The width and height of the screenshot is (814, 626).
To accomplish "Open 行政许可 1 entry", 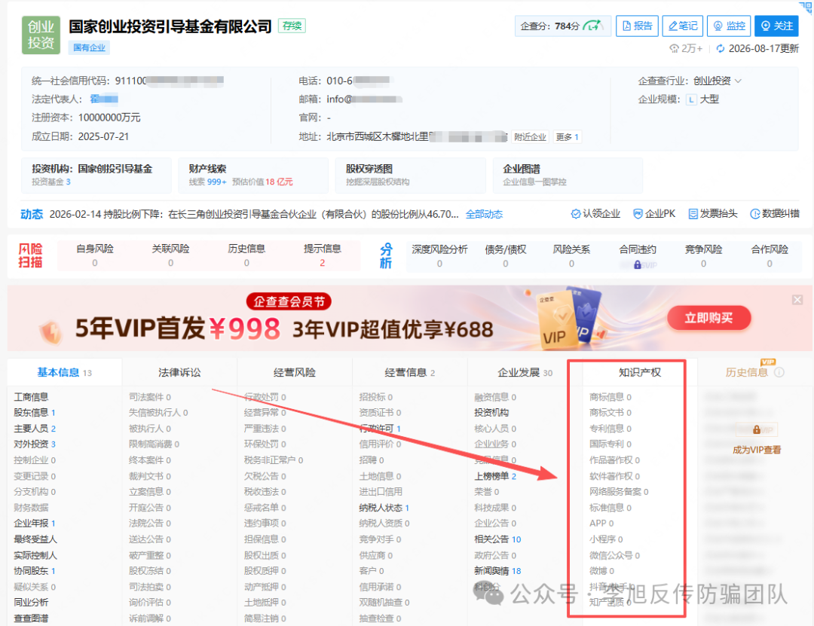I will (380, 429).
